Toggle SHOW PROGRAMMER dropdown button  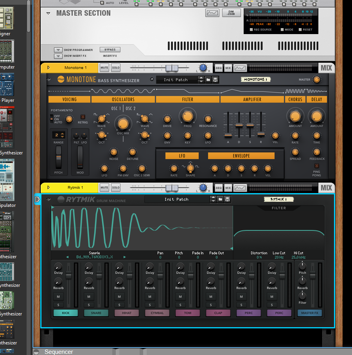pyautogui.click(x=58, y=50)
